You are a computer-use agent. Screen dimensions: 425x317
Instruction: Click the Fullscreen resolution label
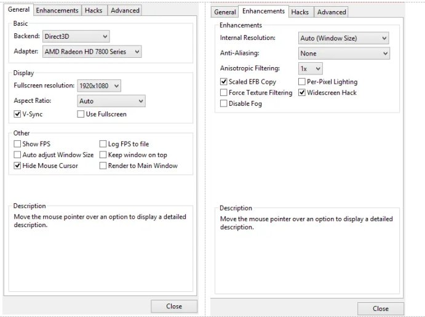tap(44, 86)
